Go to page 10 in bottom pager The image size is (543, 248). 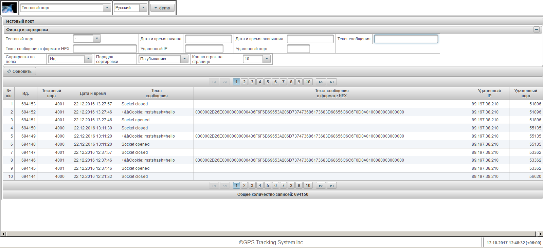[308, 186]
